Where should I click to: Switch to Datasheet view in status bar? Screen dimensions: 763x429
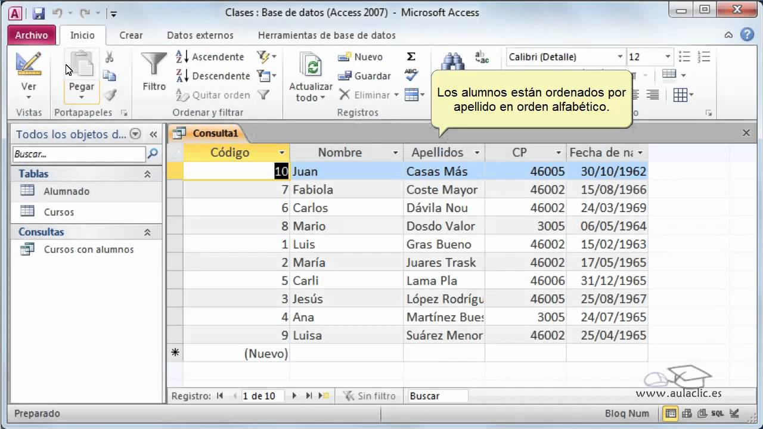(671, 413)
